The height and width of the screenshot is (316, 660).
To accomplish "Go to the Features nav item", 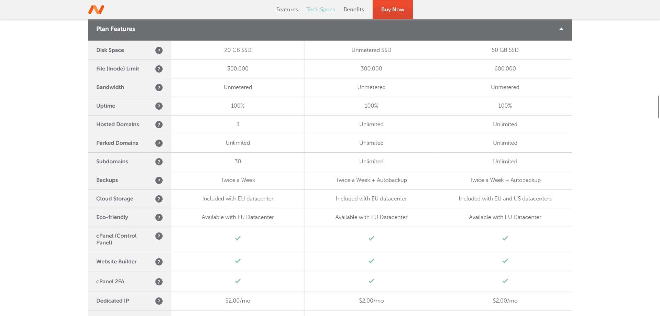I will pos(287,9).
